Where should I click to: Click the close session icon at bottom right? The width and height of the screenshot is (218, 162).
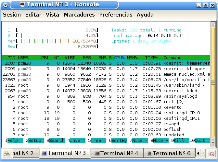click(x=212, y=154)
